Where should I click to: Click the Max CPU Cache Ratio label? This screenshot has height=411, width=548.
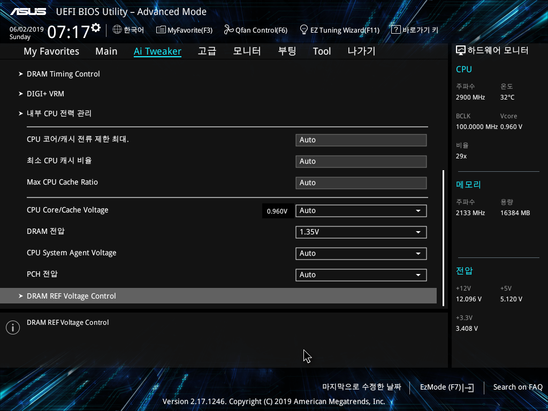tap(62, 182)
